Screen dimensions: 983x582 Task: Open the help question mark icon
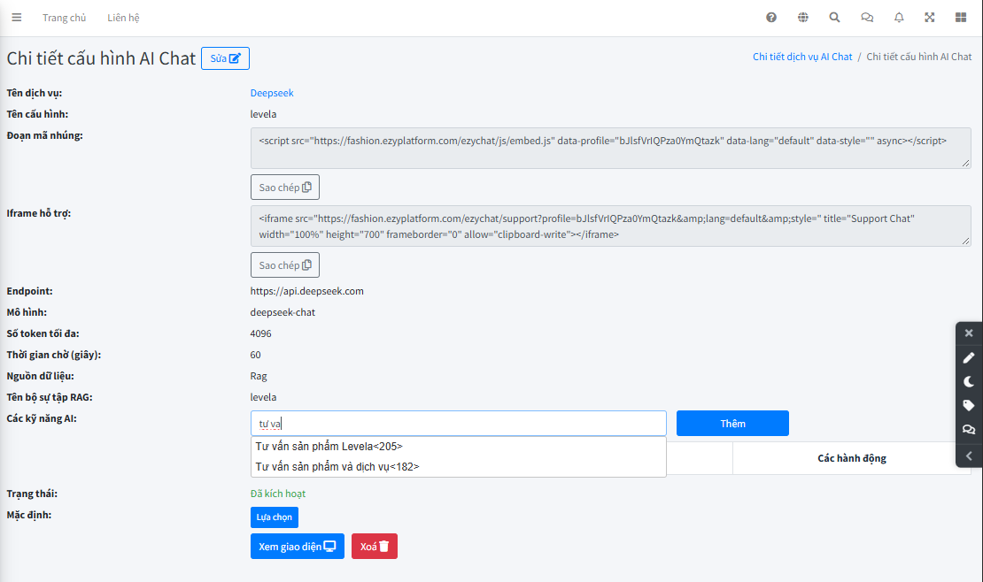coord(771,18)
